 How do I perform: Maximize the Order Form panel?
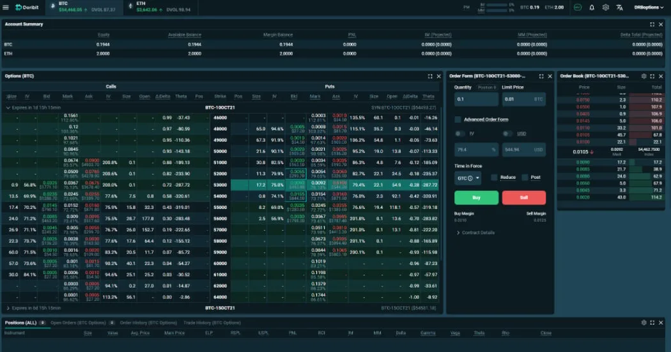coord(541,76)
